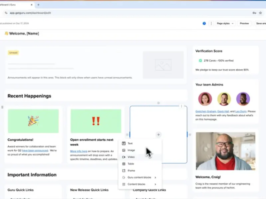Click the 'We pledge to keep our trust score above 80%' text
This screenshot has width=266, height=199.
click(x=222, y=70)
